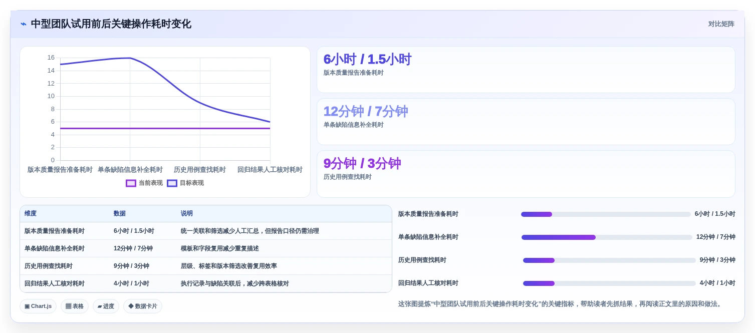755x333 pixels.
Task: Click progress value 4小时 / 1小时 on the right
Action: tap(717, 283)
